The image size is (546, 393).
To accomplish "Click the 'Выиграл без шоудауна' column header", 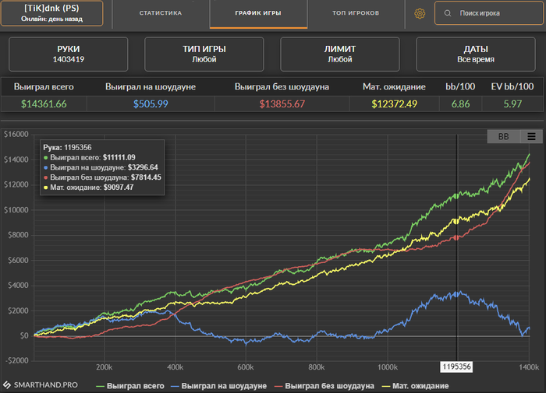I will point(282,86).
